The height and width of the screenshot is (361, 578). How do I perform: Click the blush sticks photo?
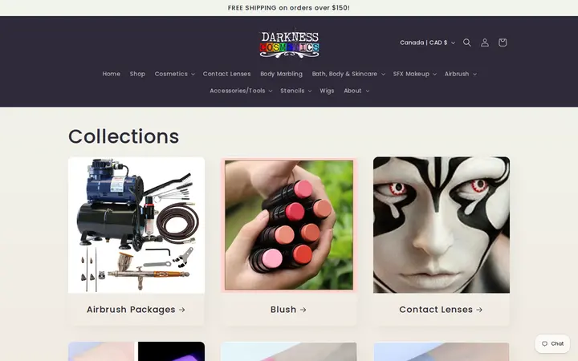(x=289, y=225)
